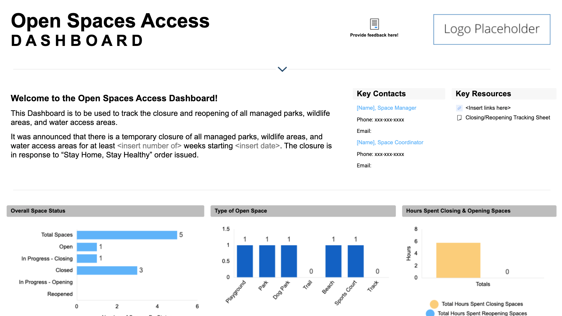The image size is (562, 316).
Task: Click the Park bar in the chart
Action: (x=267, y=261)
